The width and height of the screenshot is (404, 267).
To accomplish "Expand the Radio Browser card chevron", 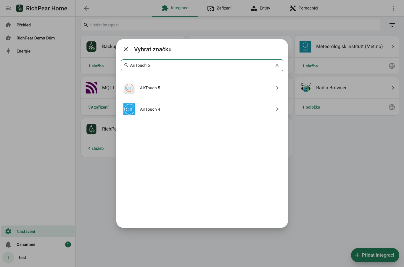I will click(393, 88).
